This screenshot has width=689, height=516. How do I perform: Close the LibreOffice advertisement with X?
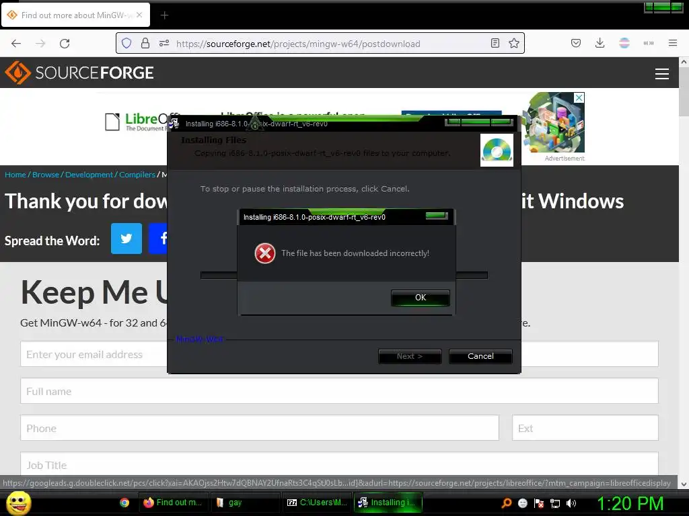(x=579, y=97)
